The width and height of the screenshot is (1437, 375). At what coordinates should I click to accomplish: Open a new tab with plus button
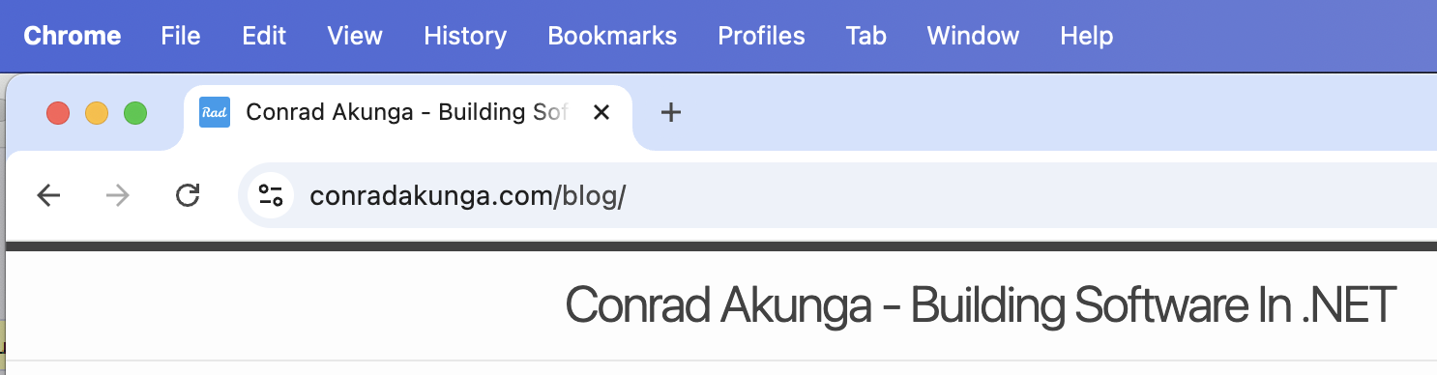tap(670, 113)
